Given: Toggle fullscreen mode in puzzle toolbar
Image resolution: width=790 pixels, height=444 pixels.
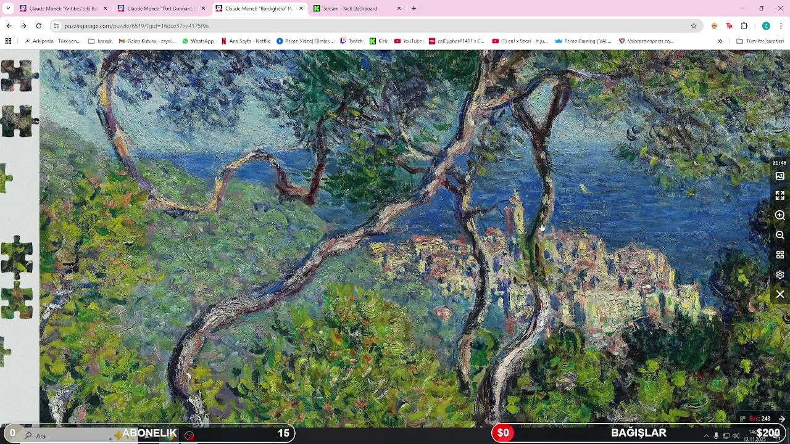Looking at the screenshot, I should click(780, 195).
